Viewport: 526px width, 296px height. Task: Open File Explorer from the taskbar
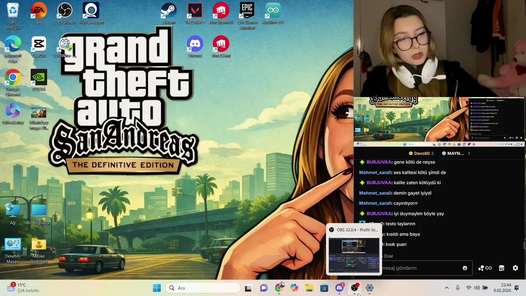coord(309,288)
